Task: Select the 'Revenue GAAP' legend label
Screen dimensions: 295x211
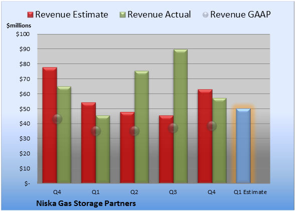Action: (240, 14)
